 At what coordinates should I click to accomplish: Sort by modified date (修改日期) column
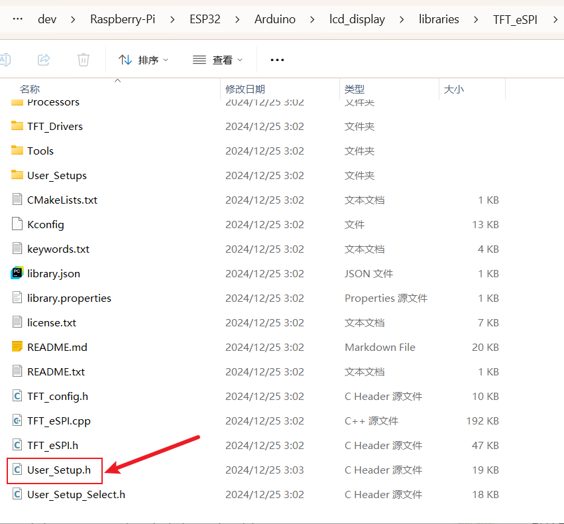[245, 89]
